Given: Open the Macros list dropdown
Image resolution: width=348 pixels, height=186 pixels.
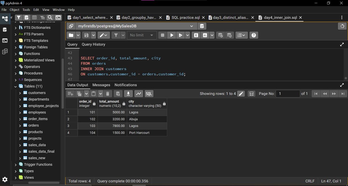Looking at the screenshot, I should pyautogui.click(x=242, y=35).
